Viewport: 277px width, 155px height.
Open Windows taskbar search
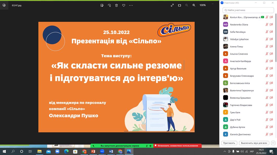tap(13, 151)
